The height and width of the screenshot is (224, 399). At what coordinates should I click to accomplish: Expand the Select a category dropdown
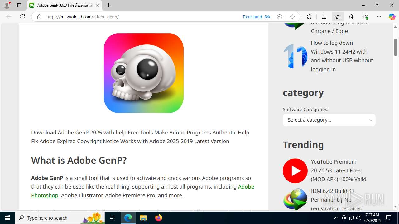[329, 120]
